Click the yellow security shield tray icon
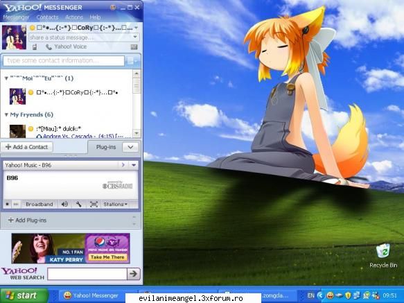Viewport: 404px width, 303px height. coord(348,295)
